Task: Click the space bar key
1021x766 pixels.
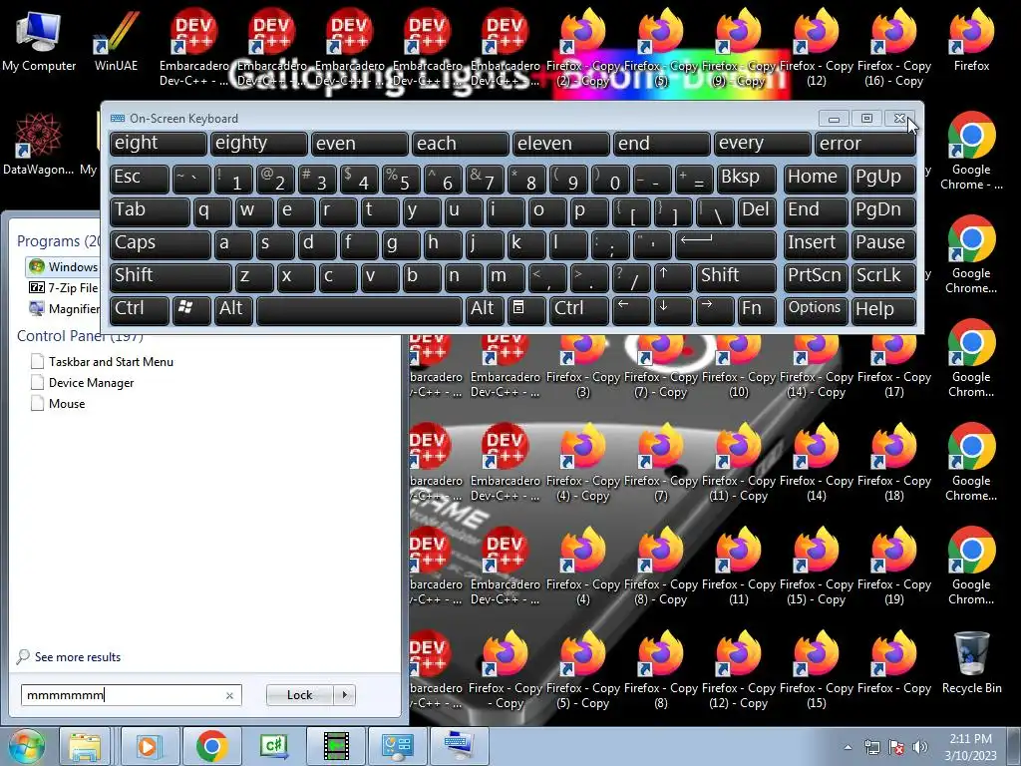Action: (x=359, y=310)
